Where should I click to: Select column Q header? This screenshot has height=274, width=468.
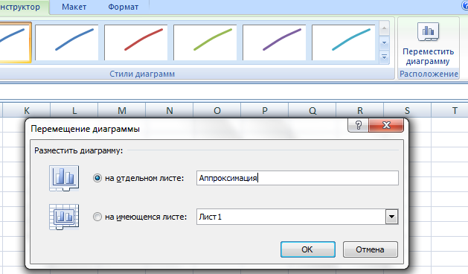tap(312, 110)
